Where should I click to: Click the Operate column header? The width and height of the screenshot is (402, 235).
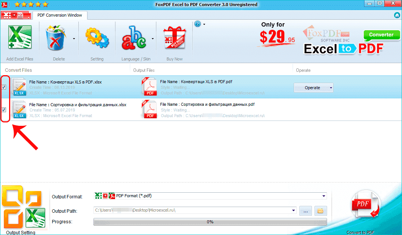(303, 70)
